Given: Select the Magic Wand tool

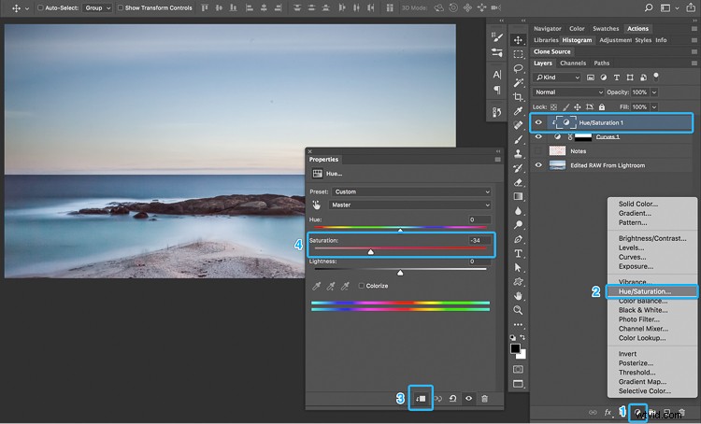Looking at the screenshot, I should click(x=518, y=83).
